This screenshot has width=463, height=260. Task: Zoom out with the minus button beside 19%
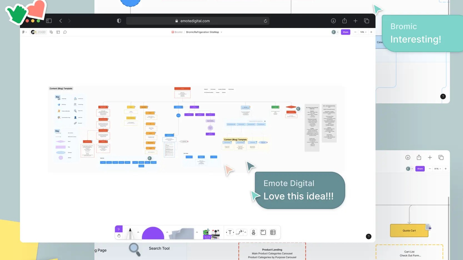(355, 32)
